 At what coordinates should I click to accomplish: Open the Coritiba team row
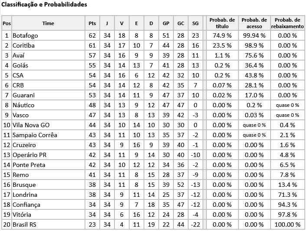point(24,45)
